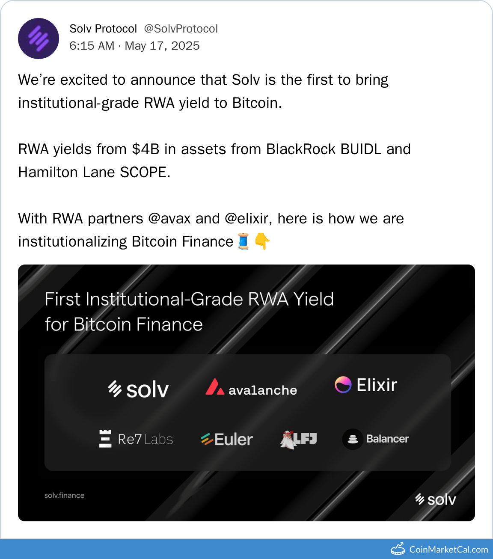Viewport: 493px width, 559px height.
Task: Open the @SolvProtocol handle link
Action: pos(181,29)
